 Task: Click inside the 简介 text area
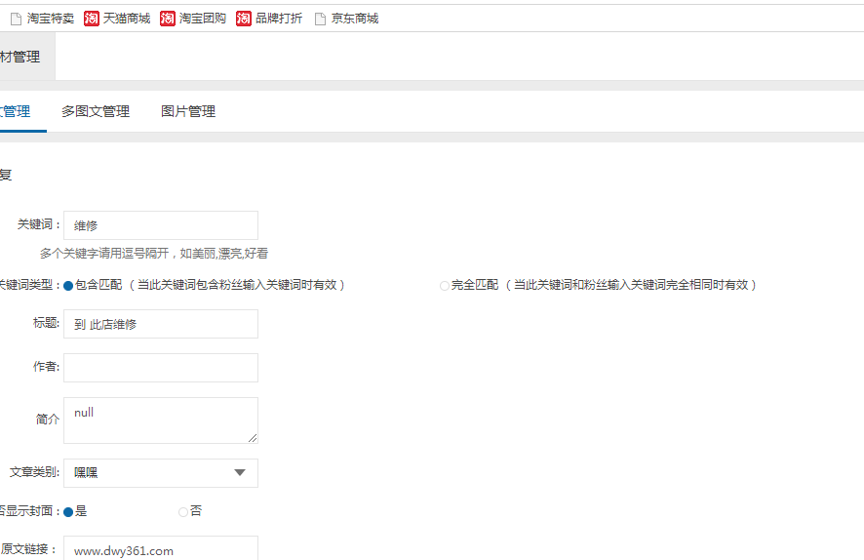(161, 420)
